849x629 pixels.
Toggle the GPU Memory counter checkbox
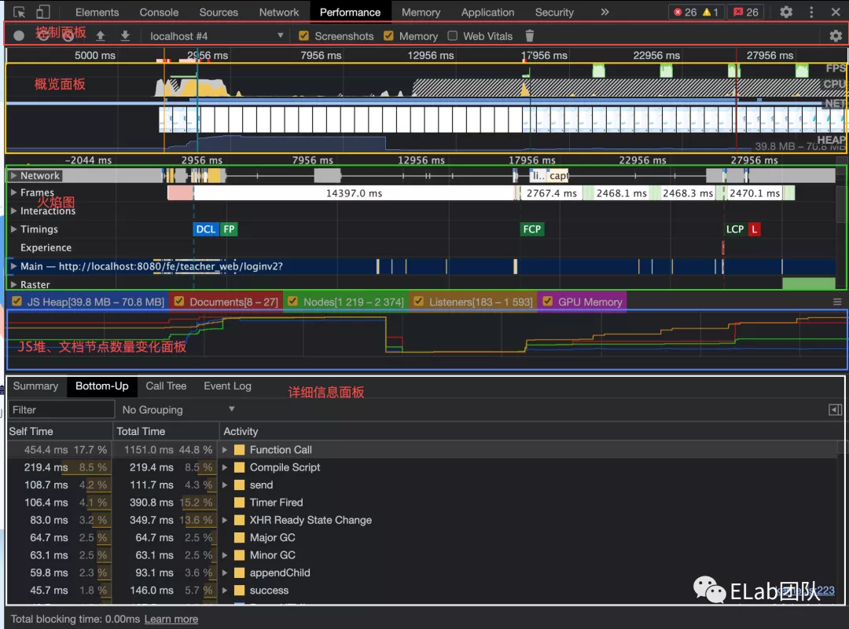[547, 302]
